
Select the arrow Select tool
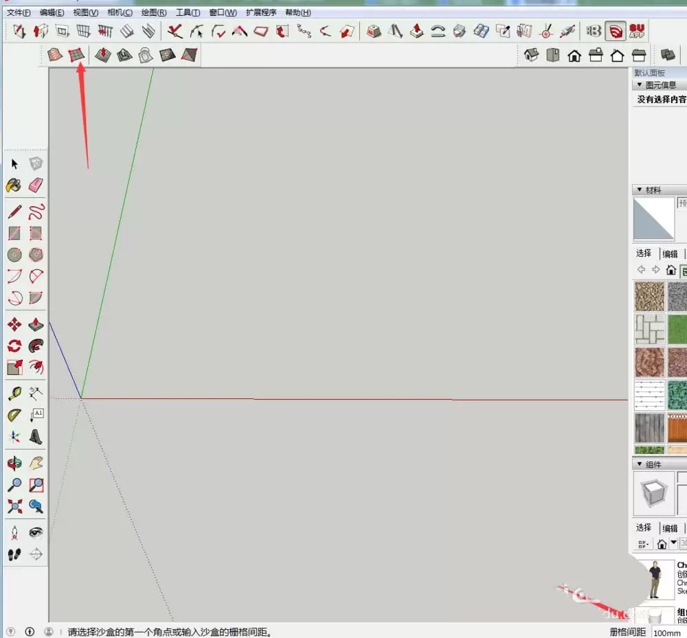coord(15,163)
